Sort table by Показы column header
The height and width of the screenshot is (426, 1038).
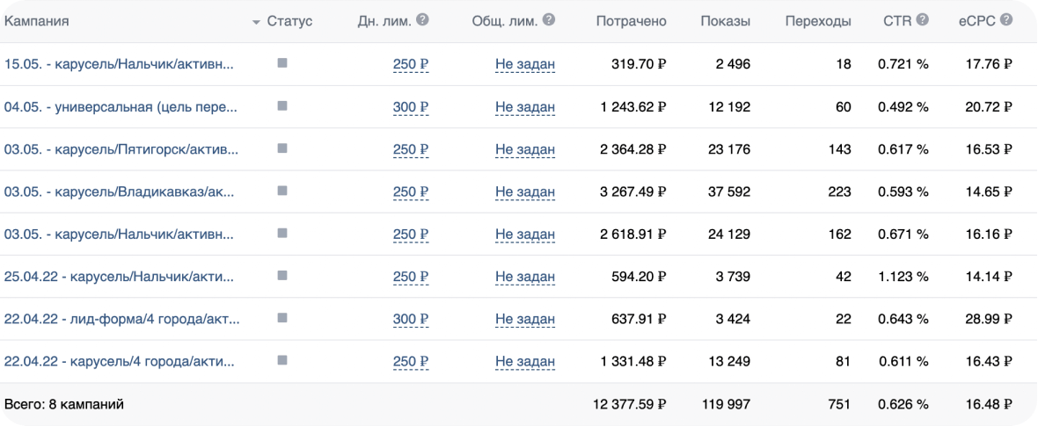pos(725,21)
